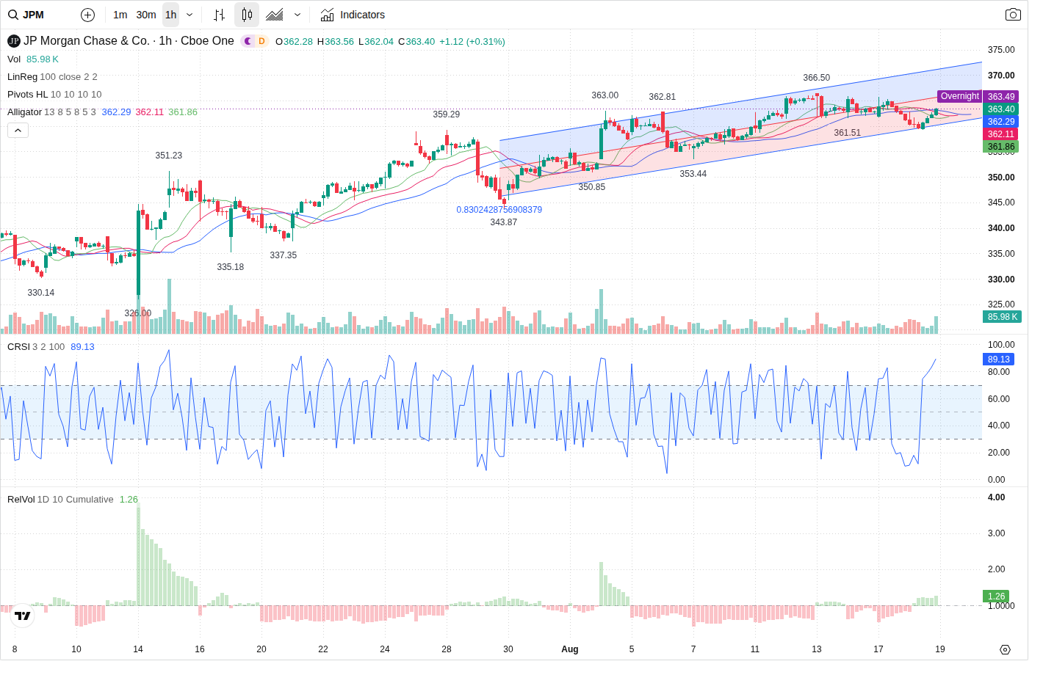Click the JP Morgan Chase & Co. title
The width and height of the screenshot is (1043, 697).
coord(87,41)
